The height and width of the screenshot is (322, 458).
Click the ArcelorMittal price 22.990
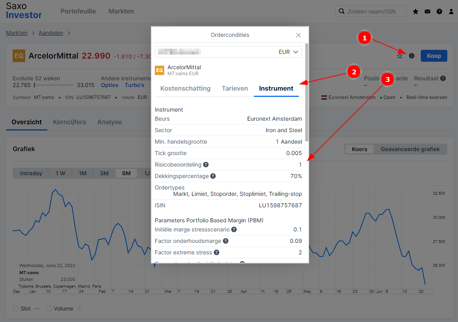(96, 56)
